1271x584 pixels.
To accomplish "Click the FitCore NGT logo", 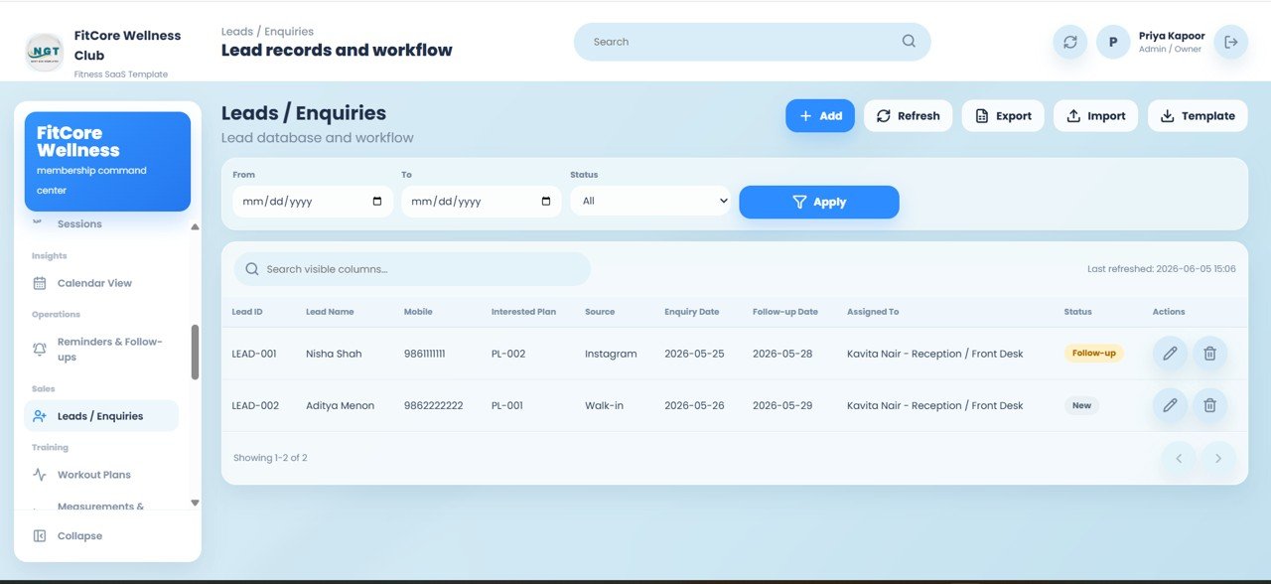I will click(45, 52).
